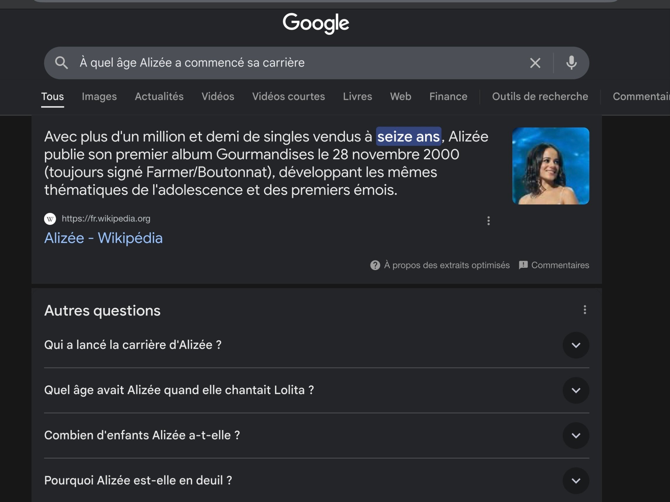Screen dimensions: 670x502
Task: Expand "Qui a lancé la carrière d'Alizée" question
Action: point(576,345)
